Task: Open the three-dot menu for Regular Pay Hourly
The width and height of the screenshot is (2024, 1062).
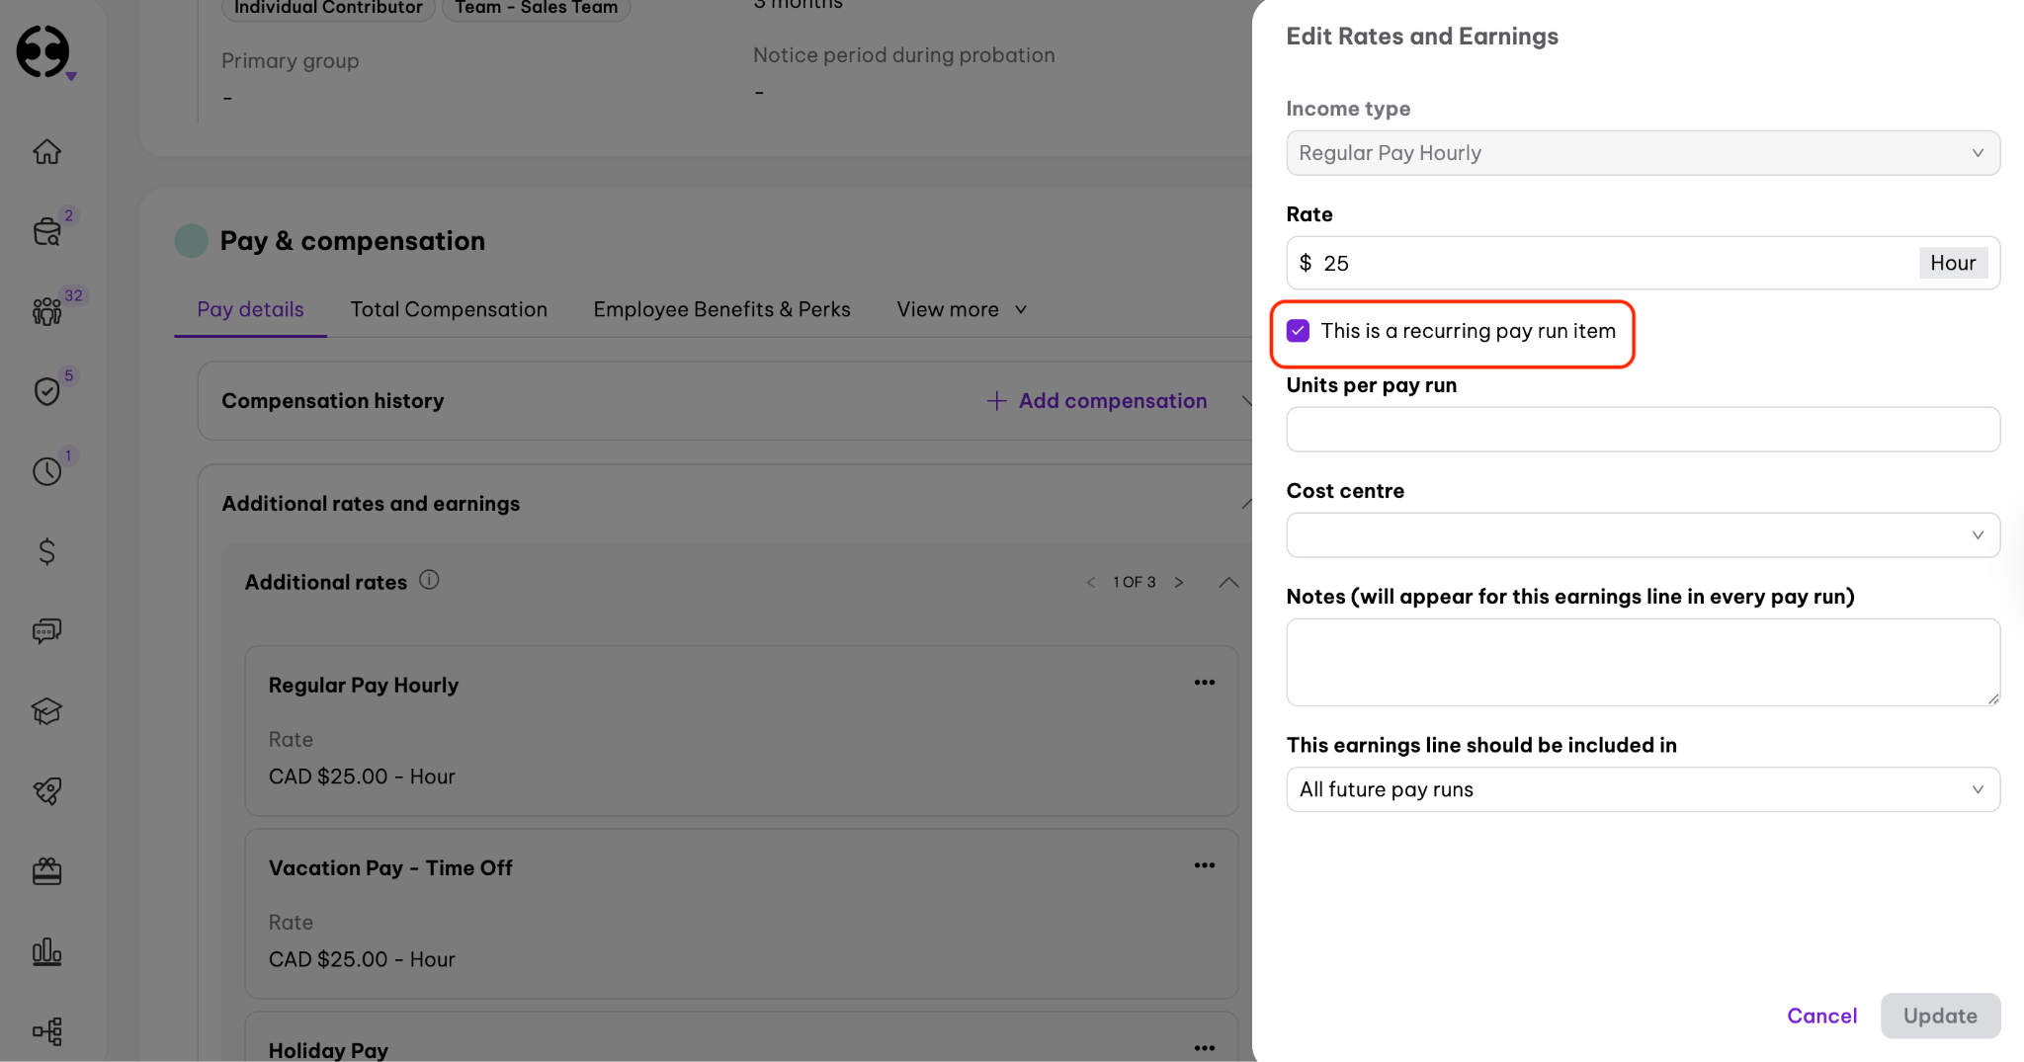Action: click(1204, 683)
